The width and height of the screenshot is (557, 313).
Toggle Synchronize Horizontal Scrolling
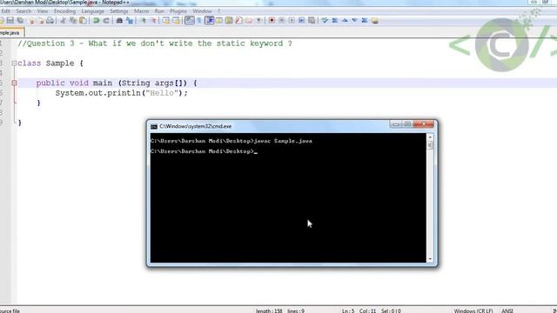pyautogui.click(x=176, y=21)
